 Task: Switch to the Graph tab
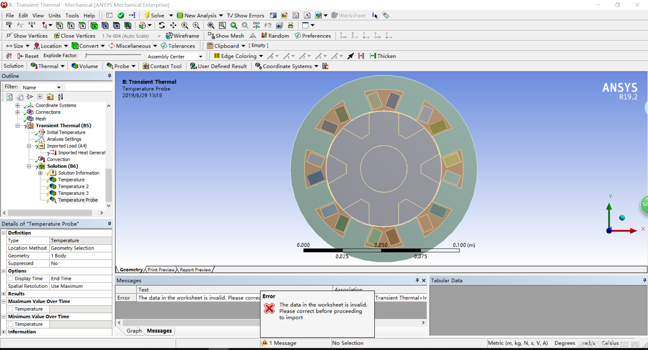click(134, 331)
